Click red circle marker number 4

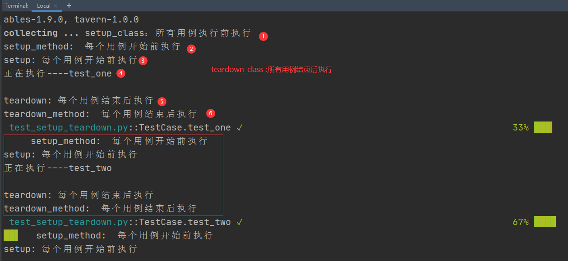(120, 73)
